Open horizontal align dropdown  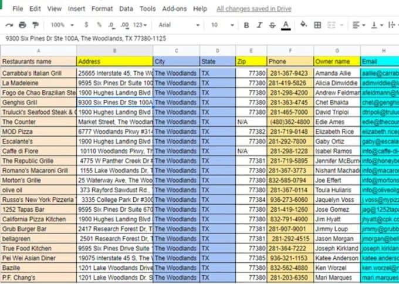[359, 25]
